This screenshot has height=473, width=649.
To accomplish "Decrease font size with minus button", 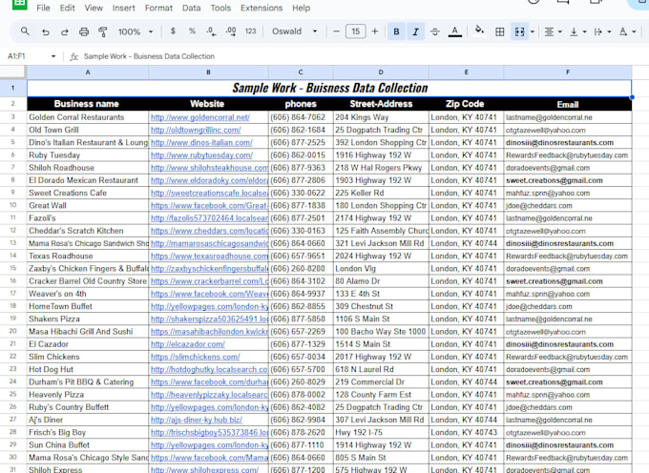I will tap(337, 31).
